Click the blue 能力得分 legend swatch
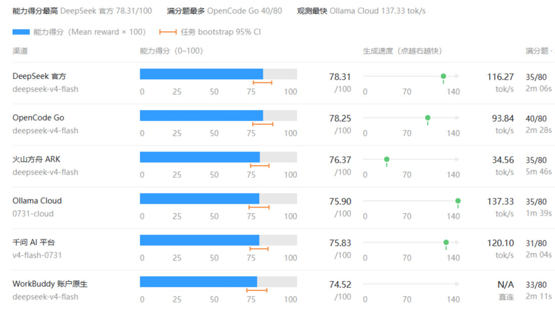The height and width of the screenshot is (311, 555). coord(21,32)
